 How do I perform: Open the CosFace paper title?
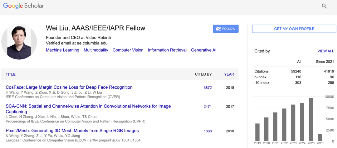(x=69, y=87)
